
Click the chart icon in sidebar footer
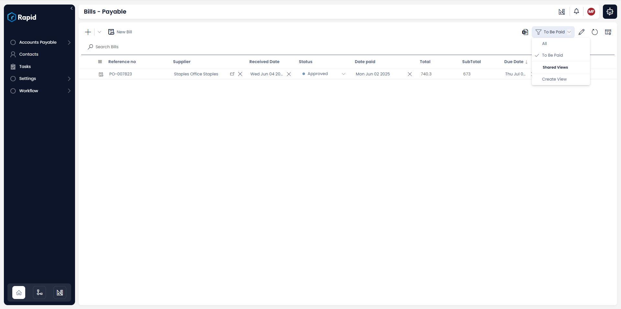tap(60, 292)
